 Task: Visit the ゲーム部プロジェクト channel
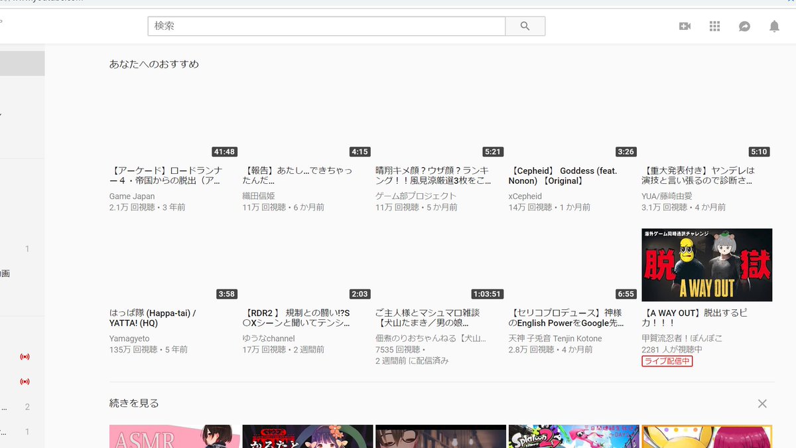point(416,196)
